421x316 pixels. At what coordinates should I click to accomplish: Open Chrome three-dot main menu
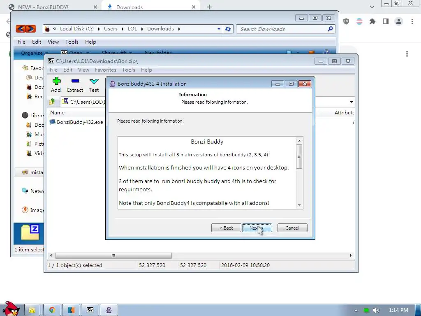pos(412,21)
